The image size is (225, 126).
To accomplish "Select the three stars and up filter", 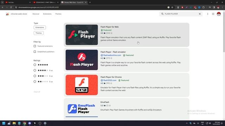I will (35, 76).
